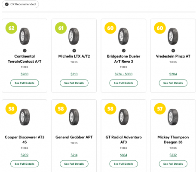The image size is (196, 172).
Task: Open the GT Radial Adventuro AT3 product title
Action: pos(123,140)
